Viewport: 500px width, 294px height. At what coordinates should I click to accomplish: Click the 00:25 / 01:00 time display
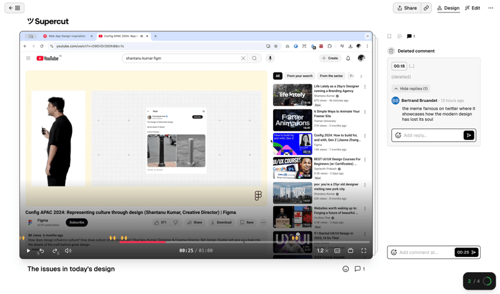[x=196, y=251]
